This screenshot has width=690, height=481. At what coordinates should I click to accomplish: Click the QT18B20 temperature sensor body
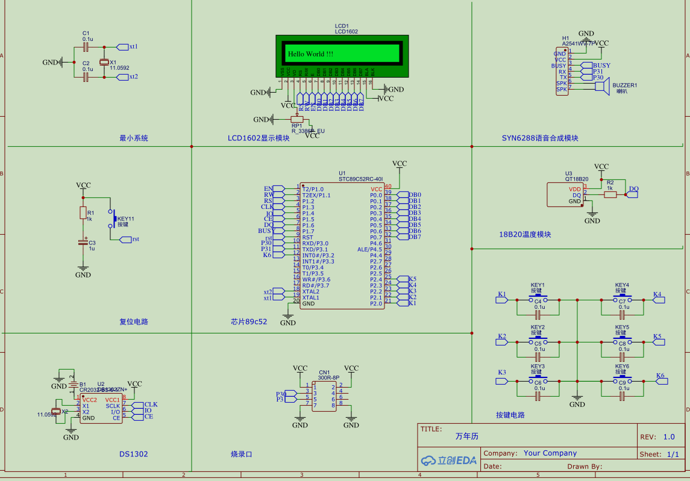coord(565,195)
